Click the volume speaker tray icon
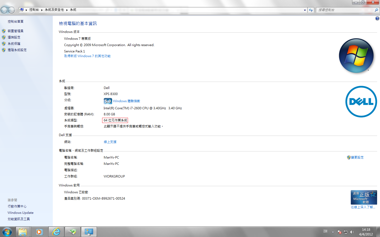The width and height of the screenshot is (380, 237). click(352, 232)
